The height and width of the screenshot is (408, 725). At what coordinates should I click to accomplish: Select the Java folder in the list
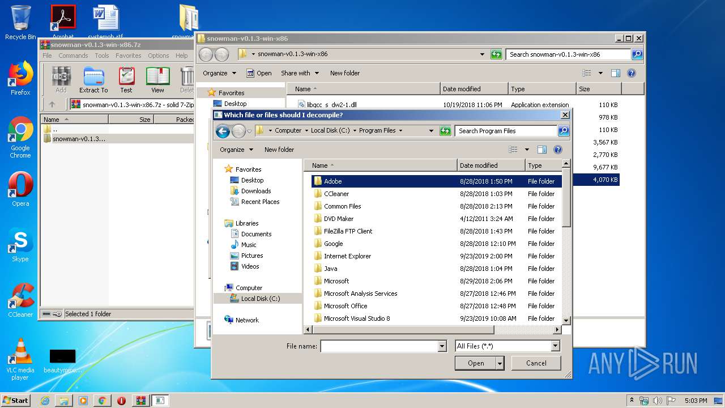coord(436,269)
